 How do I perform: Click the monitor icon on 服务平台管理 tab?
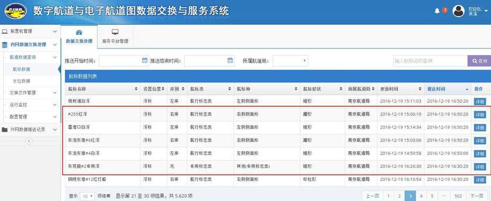pos(115,32)
